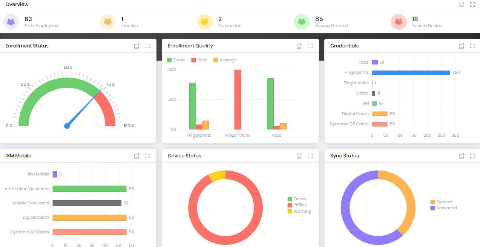Click the "18" access denied count
Viewport: 480px width, 247px height.
click(x=415, y=19)
